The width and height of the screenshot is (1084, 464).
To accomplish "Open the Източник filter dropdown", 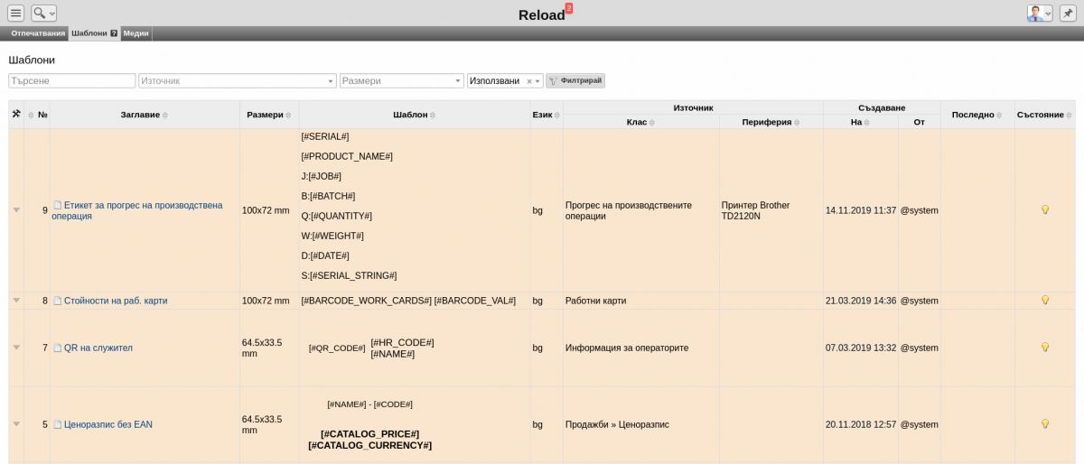I will 238,80.
